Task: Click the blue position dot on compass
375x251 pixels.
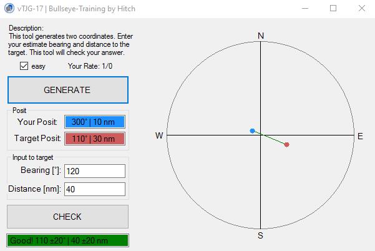Action: click(252, 131)
